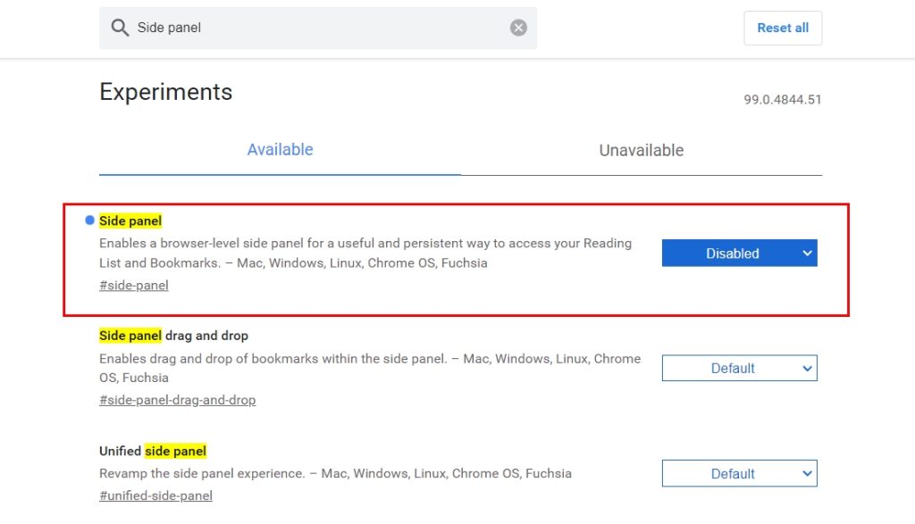The height and width of the screenshot is (524, 915).
Task: Switch to the Available tab
Action: 280,150
